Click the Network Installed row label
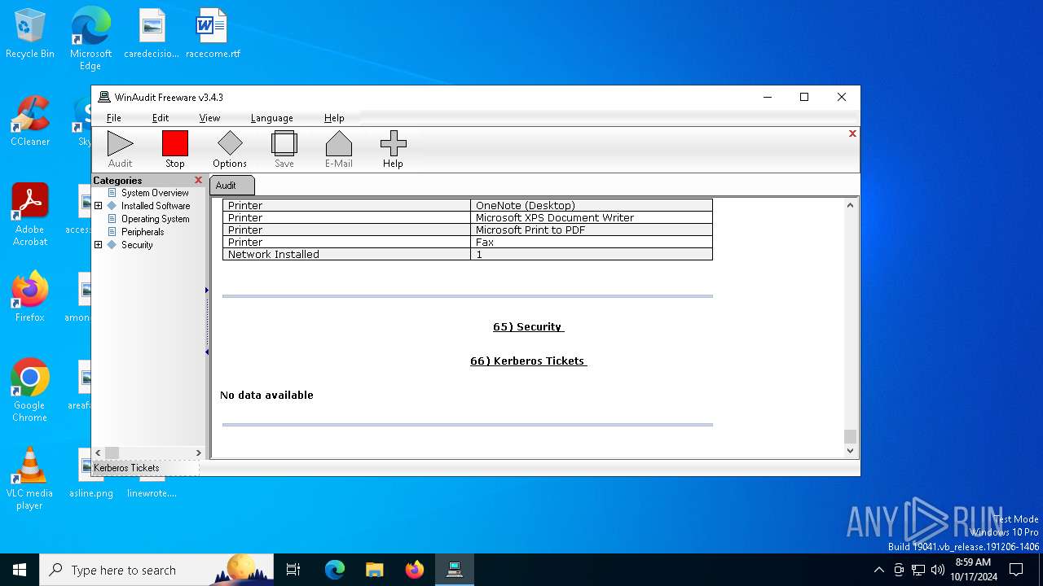The image size is (1043, 586). pyautogui.click(x=274, y=255)
